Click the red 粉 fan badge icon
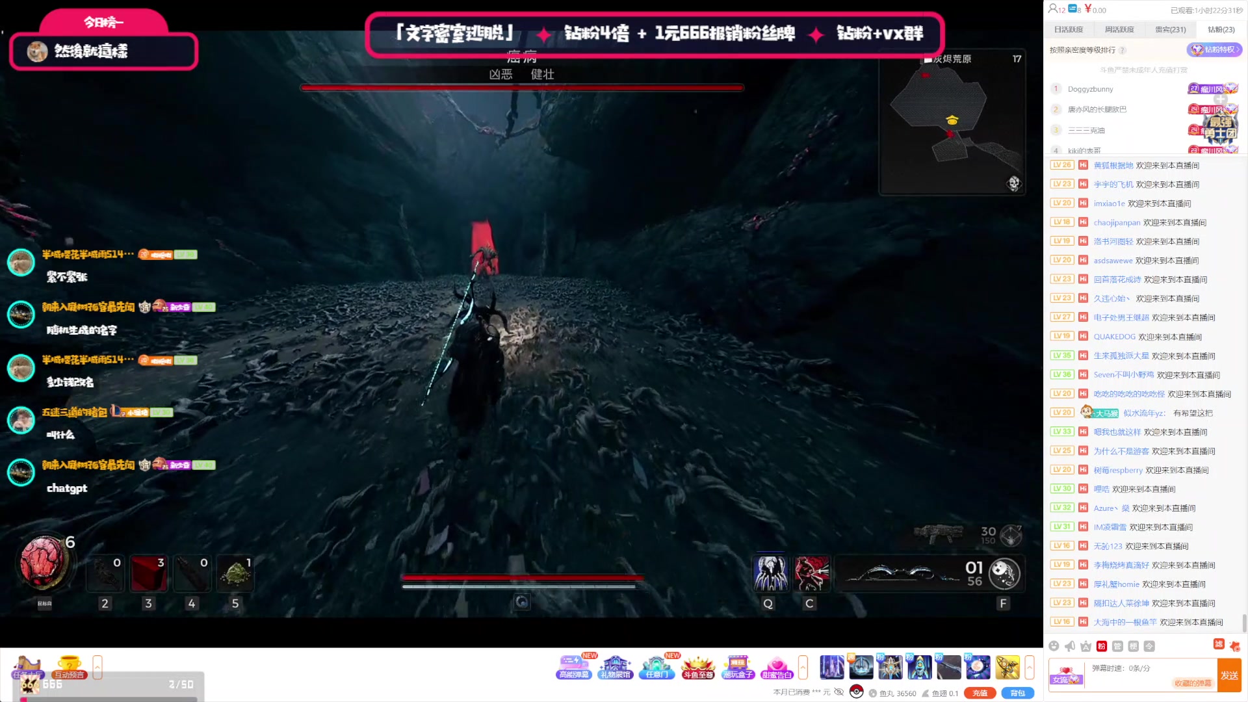Image resolution: width=1248 pixels, height=702 pixels. [1102, 646]
